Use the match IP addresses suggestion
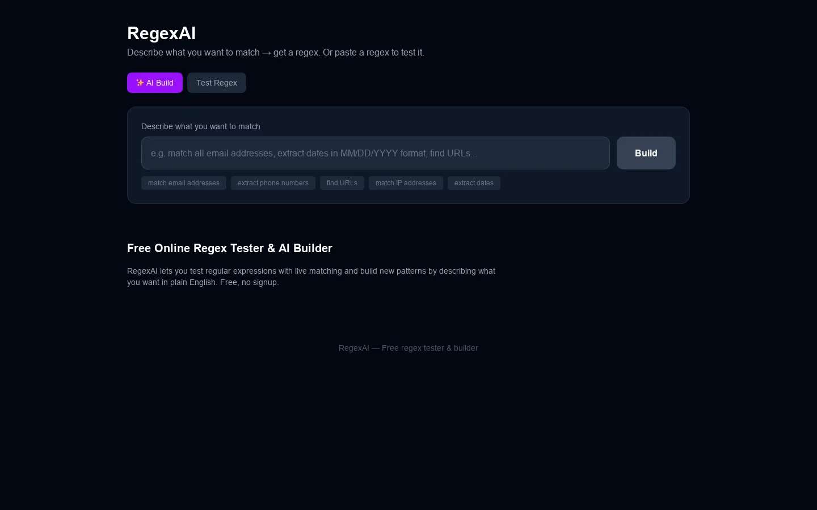This screenshot has height=510, width=817. click(406, 183)
